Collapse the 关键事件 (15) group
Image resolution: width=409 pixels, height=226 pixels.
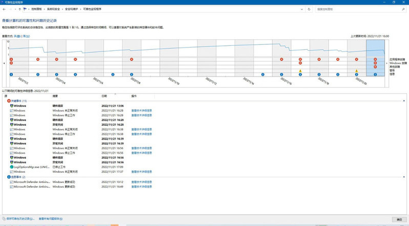point(401,101)
